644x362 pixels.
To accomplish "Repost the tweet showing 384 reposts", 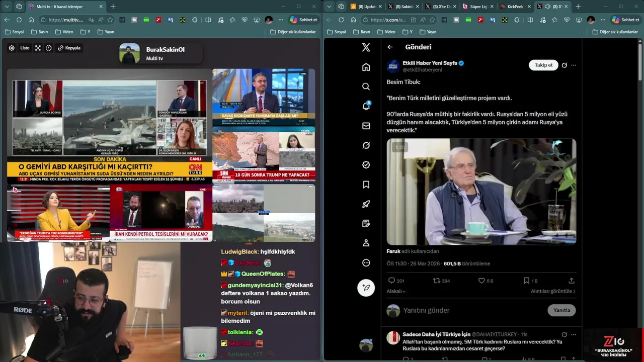I will pos(436,281).
